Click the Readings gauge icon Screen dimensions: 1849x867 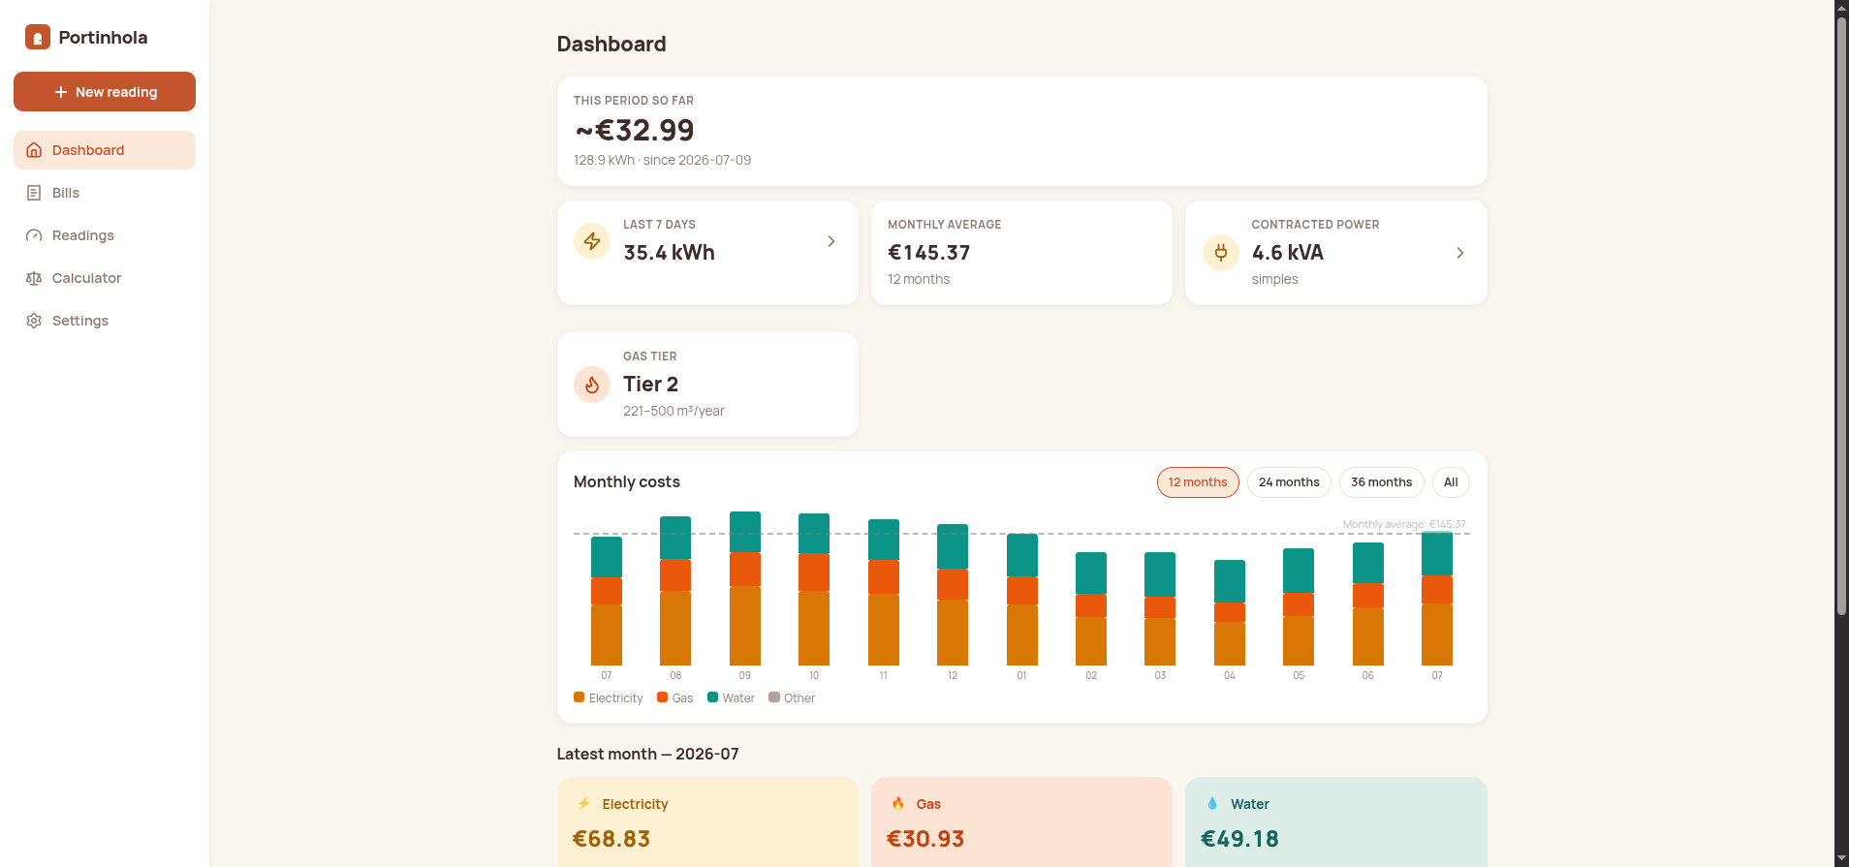point(34,235)
